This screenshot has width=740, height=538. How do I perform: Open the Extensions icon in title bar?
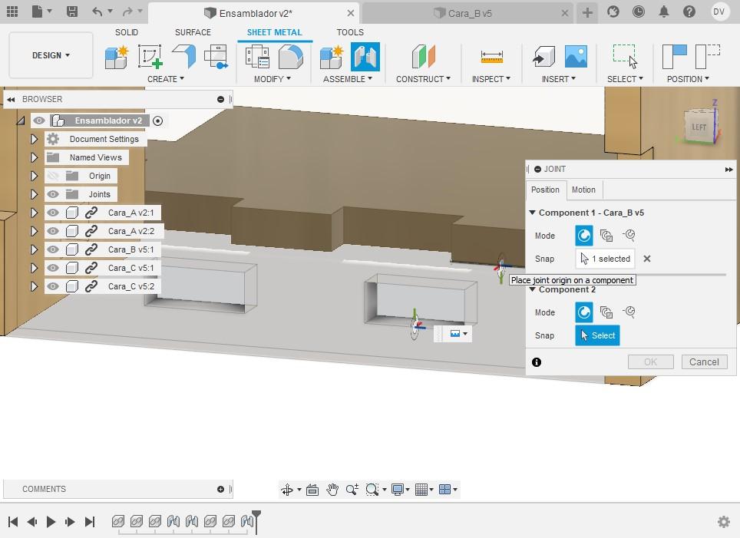613,12
